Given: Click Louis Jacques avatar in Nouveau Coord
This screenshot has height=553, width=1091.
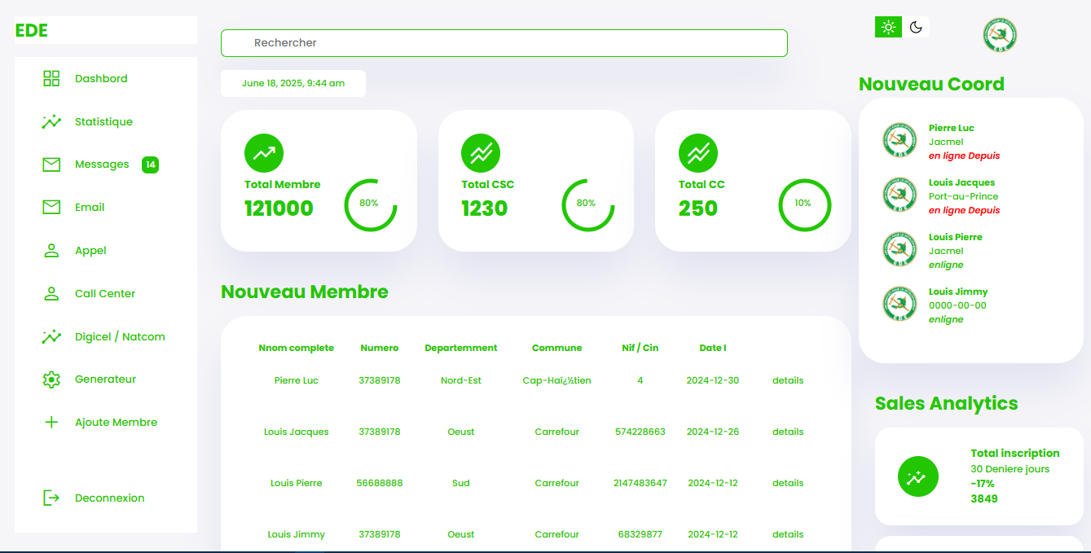Looking at the screenshot, I should pos(900,195).
